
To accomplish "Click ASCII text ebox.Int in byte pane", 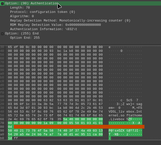I will click(134, 112).
